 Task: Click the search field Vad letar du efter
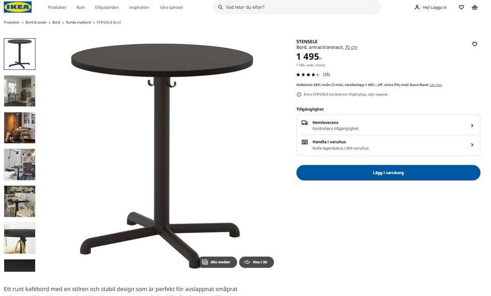point(297,7)
